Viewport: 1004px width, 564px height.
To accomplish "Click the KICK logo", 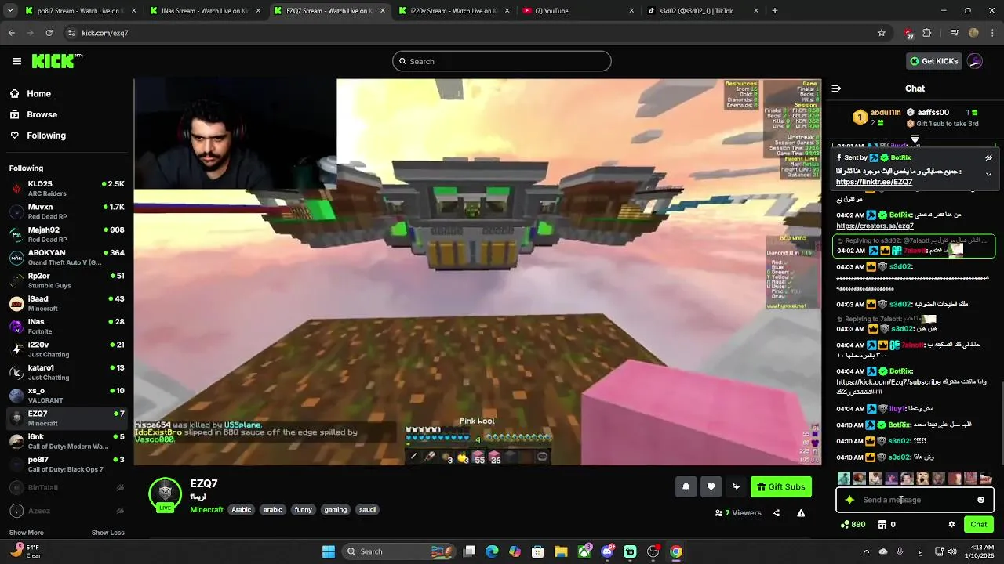I will pyautogui.click(x=57, y=61).
